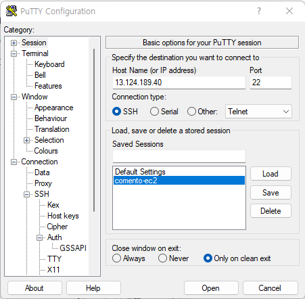Image resolution: width=305 pixels, height=299 pixels.
Task: Open the Appearance category
Action: pyautogui.click(x=53, y=108)
